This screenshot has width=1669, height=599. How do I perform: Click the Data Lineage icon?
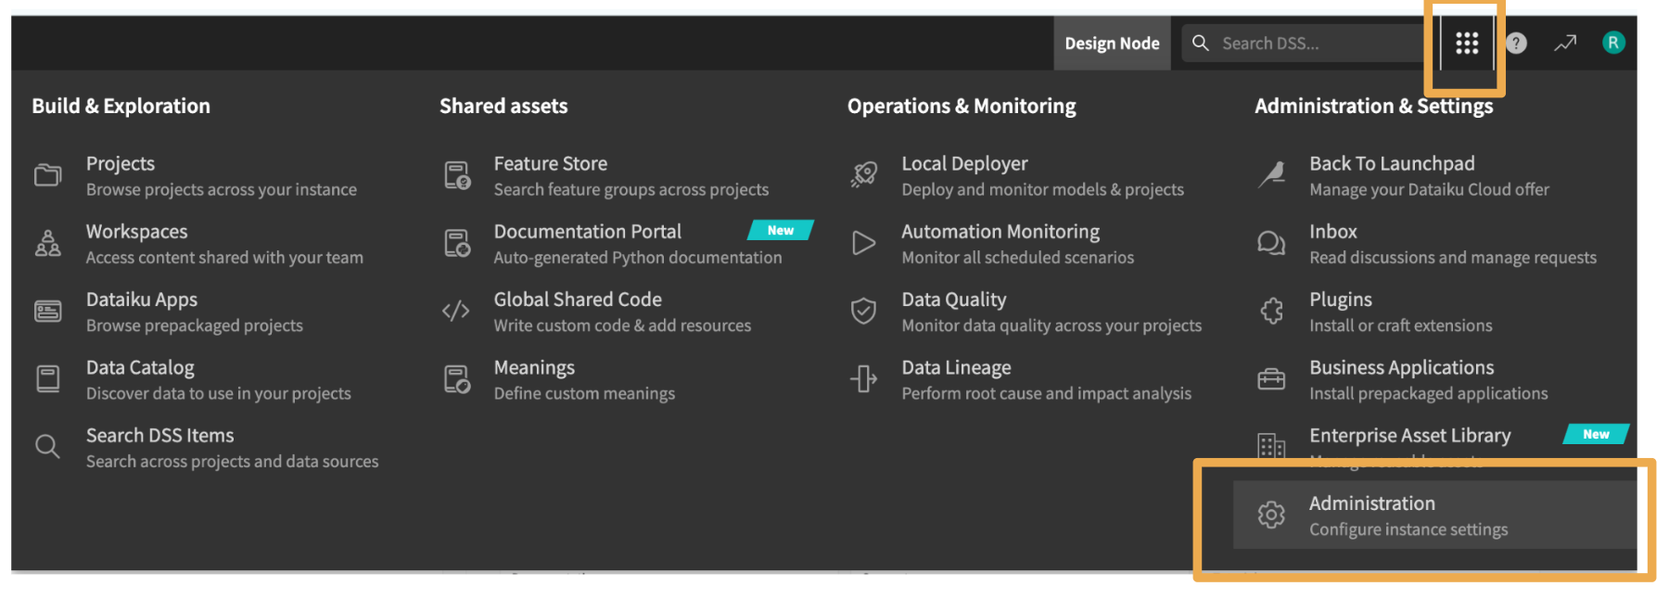(864, 378)
